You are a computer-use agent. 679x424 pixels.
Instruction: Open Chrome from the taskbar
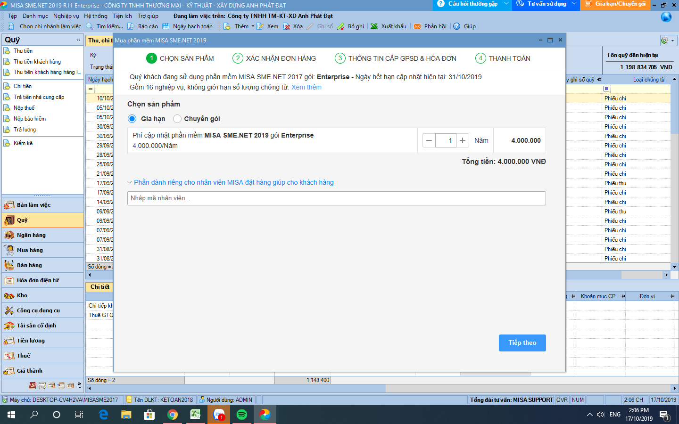pos(173,415)
